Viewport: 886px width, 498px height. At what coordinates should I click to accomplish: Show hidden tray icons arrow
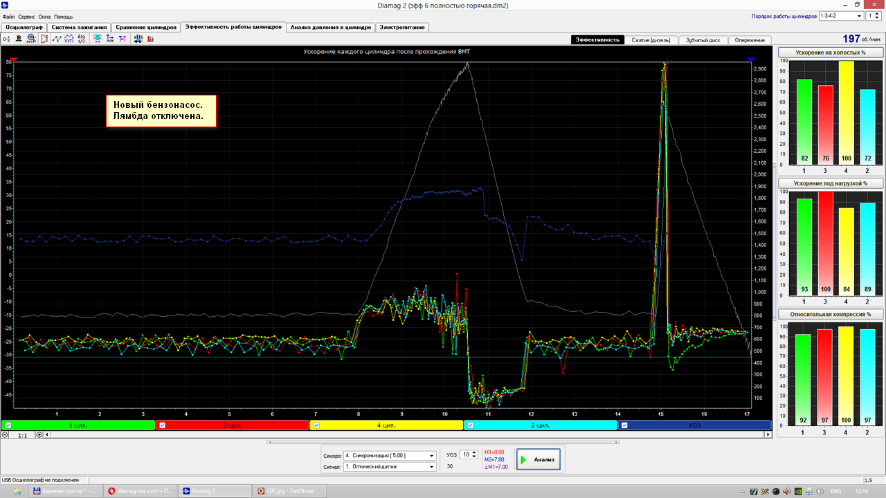tap(742, 491)
